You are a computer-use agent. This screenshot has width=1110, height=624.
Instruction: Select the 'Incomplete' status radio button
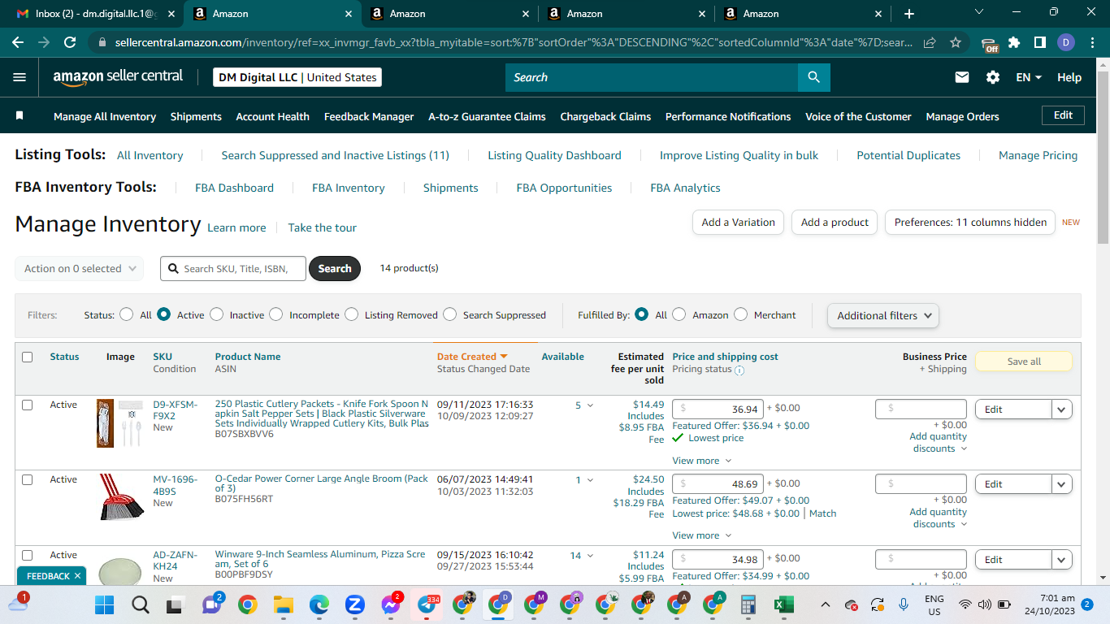click(276, 314)
